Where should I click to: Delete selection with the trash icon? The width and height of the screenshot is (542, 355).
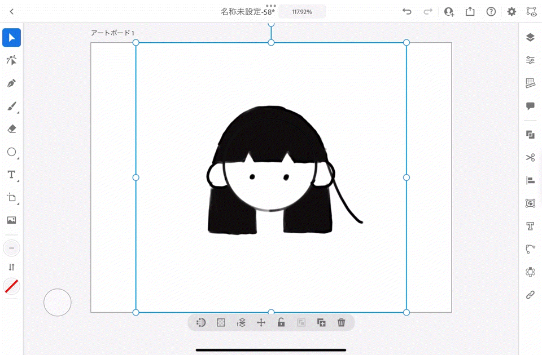pyautogui.click(x=341, y=322)
